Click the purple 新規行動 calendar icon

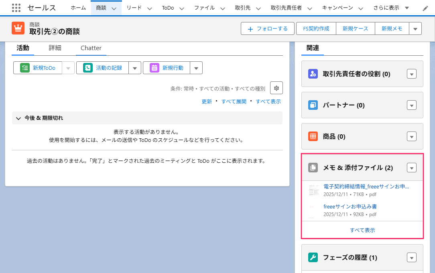154,68
